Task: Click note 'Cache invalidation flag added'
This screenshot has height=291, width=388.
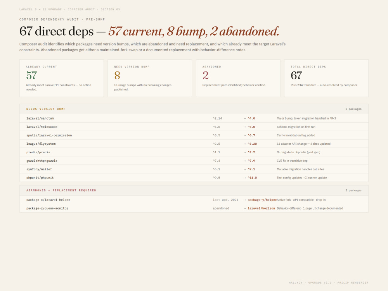Action: 296,135
